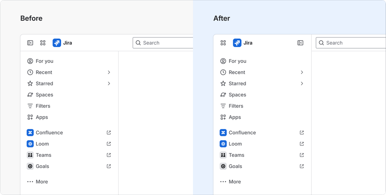Viewport: 386px width, 195px height.
Task: Expand Starred chevron in Before sidebar
Action: point(109,83)
